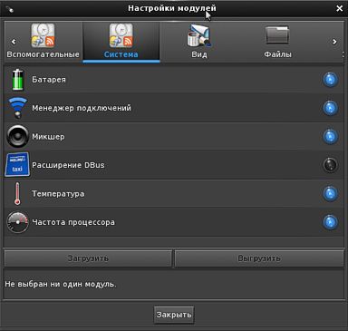Click the paint bucket Вид icon
348x331 pixels.
(198, 35)
